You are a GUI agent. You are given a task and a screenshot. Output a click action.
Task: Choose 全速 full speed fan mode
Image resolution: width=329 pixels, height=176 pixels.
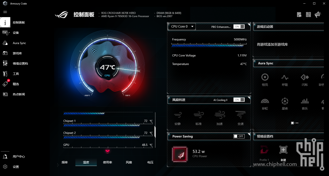click(x=240, y=118)
